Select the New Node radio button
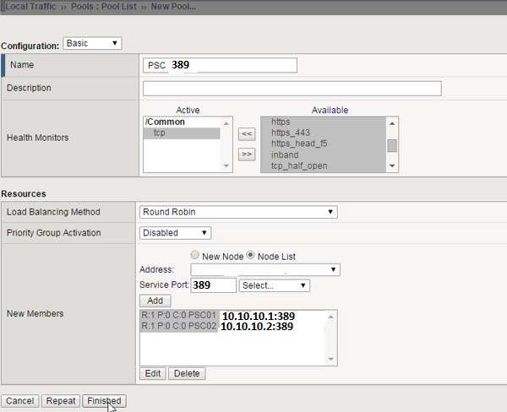The width and height of the screenshot is (507, 412). coord(195,255)
